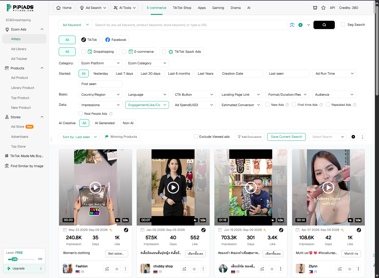Open three-dot menu on Zilynn ad card

[359, 269]
